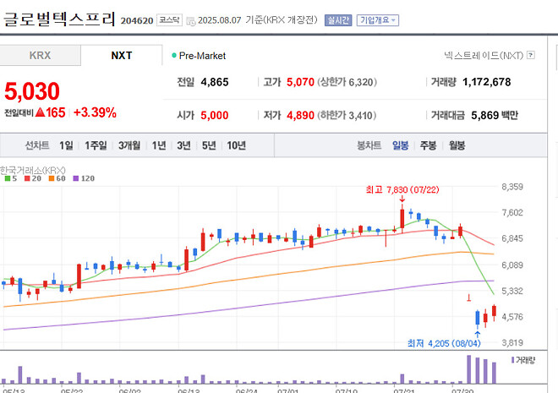Click the red 20-day moving average swatch

click(27, 178)
